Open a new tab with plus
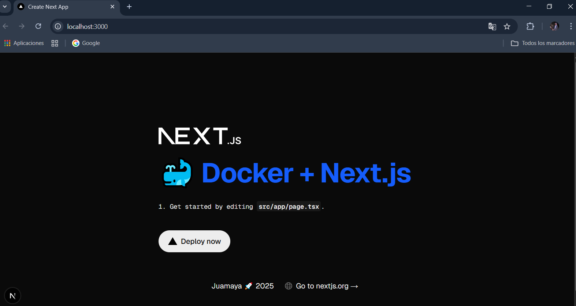576x306 pixels. pos(129,7)
